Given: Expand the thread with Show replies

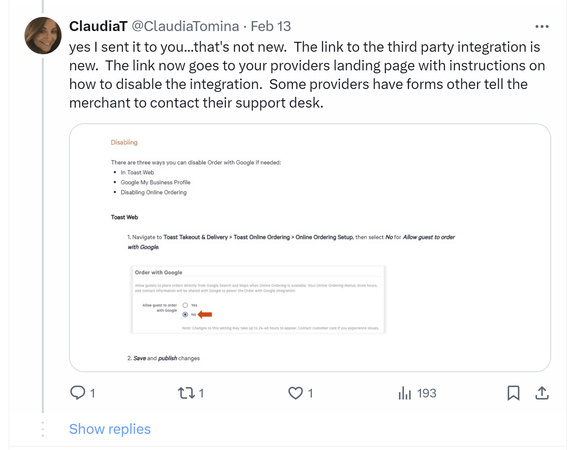Looking at the screenshot, I should point(110,429).
